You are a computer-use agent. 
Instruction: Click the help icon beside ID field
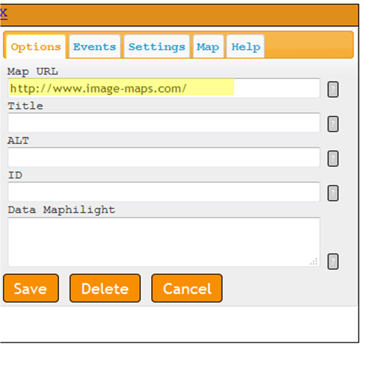coord(333,193)
